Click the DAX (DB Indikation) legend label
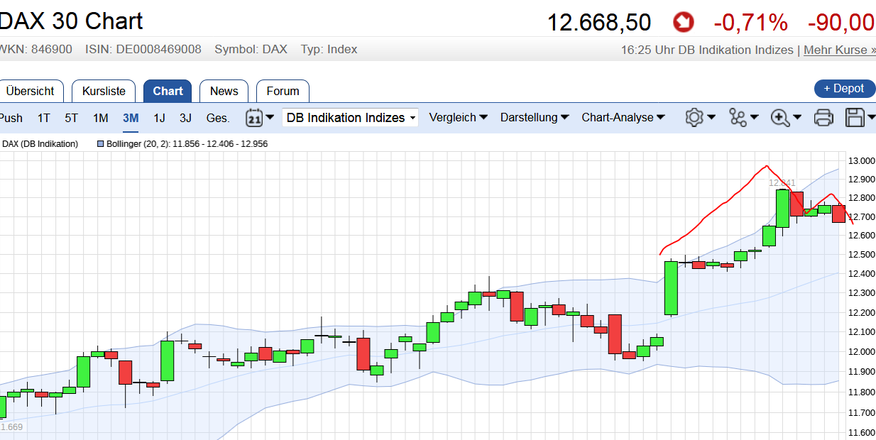The width and height of the screenshot is (876, 440). [x=40, y=144]
